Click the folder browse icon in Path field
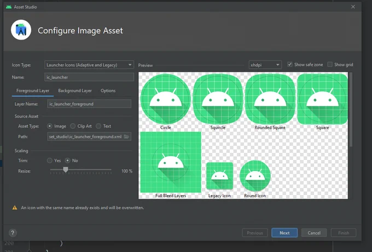 (x=126, y=136)
